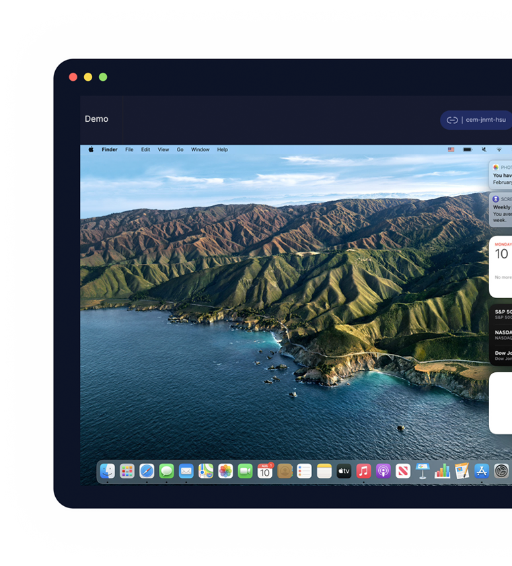This screenshot has height=566, width=512.
Task: Open the Photos app in dock
Action: (x=225, y=471)
